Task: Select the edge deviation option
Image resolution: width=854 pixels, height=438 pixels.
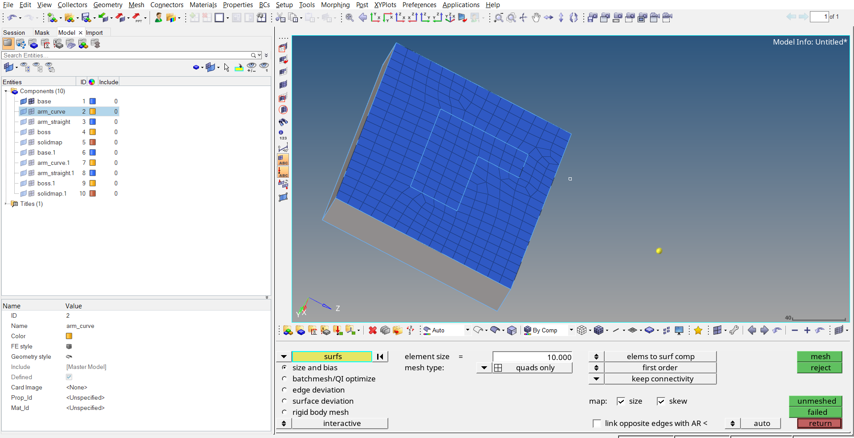Action: 284,390
